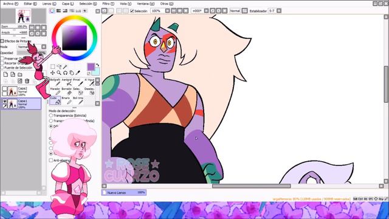The height and width of the screenshot is (219, 389).
Task: Enable the Anti-aliasing checkbox
Action: 51,161
